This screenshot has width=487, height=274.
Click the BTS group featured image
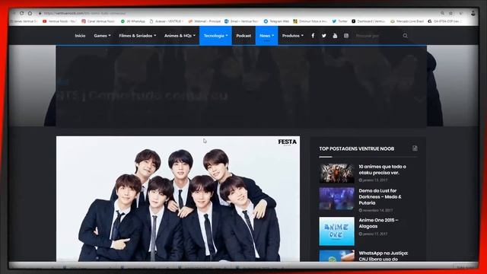[x=178, y=199]
